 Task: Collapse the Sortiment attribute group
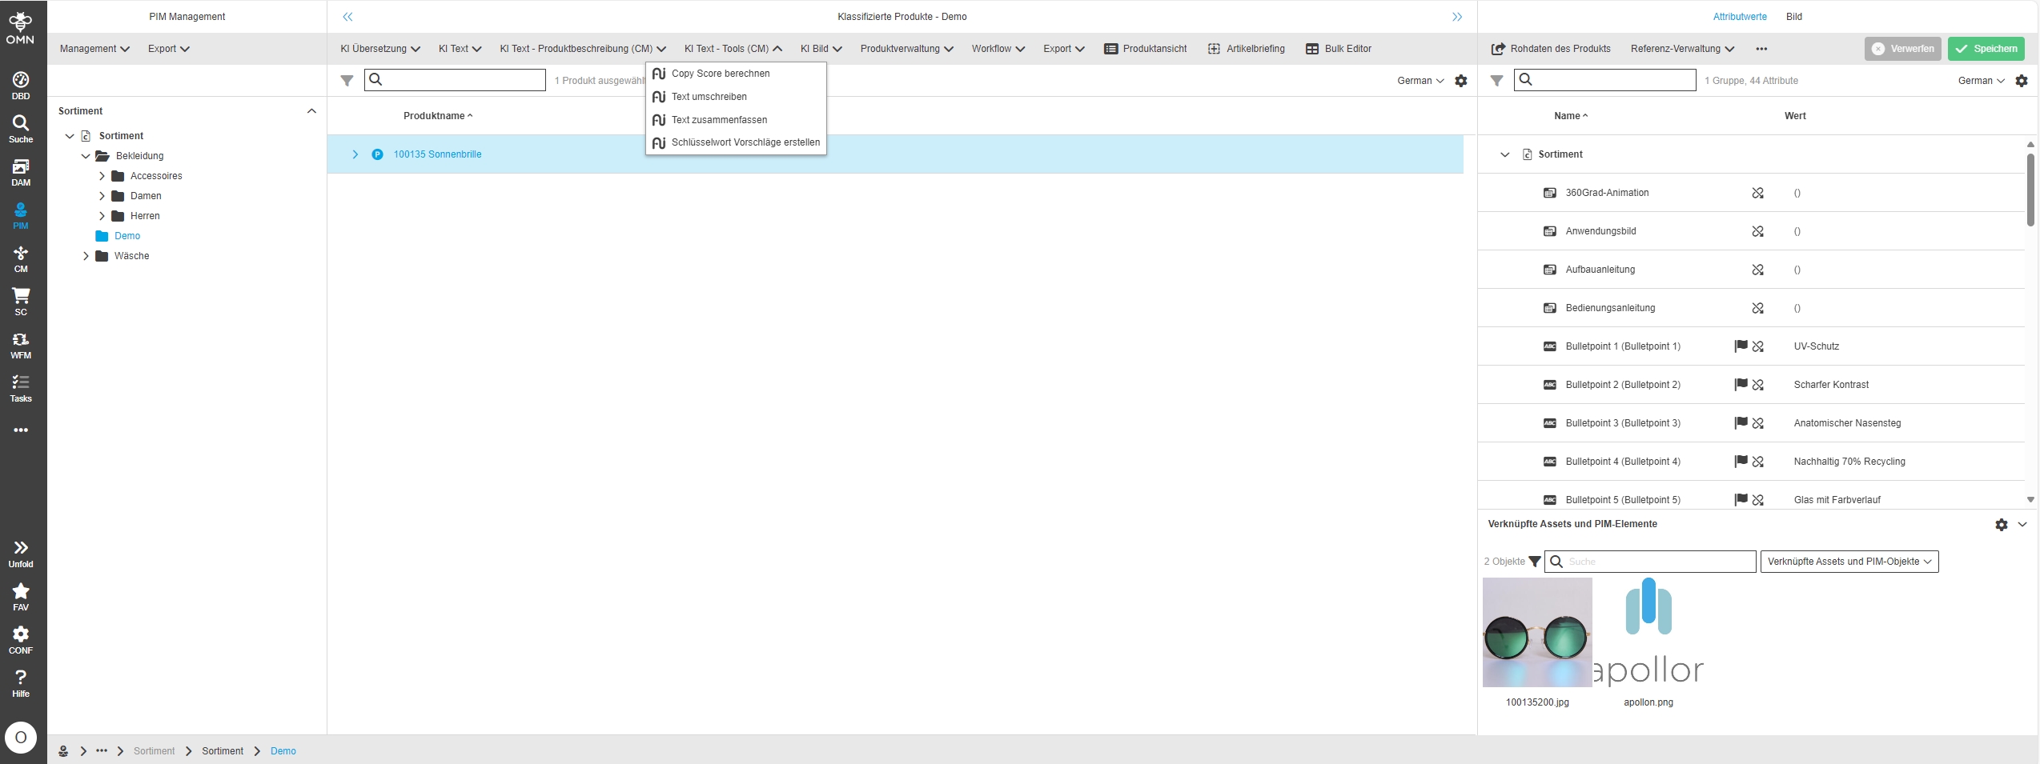[x=1504, y=154]
